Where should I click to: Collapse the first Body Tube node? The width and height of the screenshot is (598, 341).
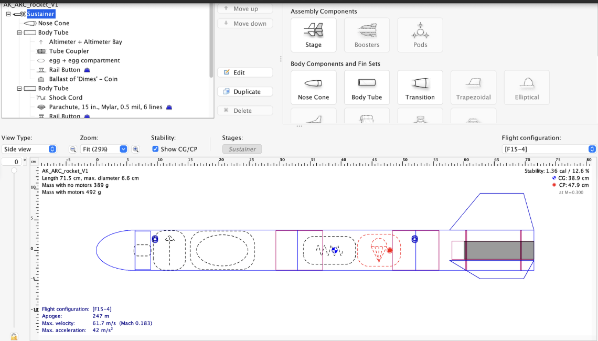19,33
